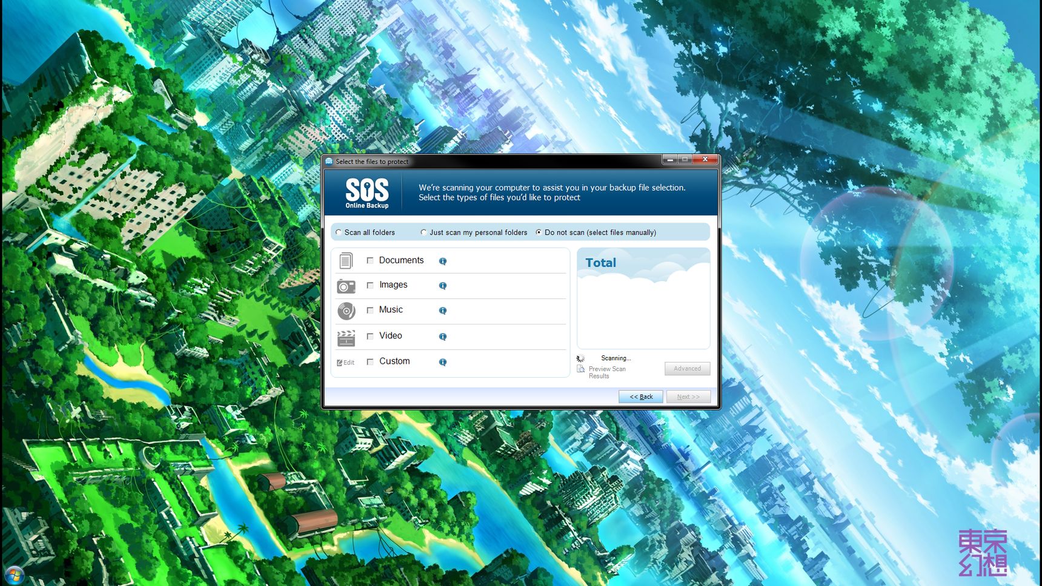Select the Scan all folders radio button

(x=339, y=232)
